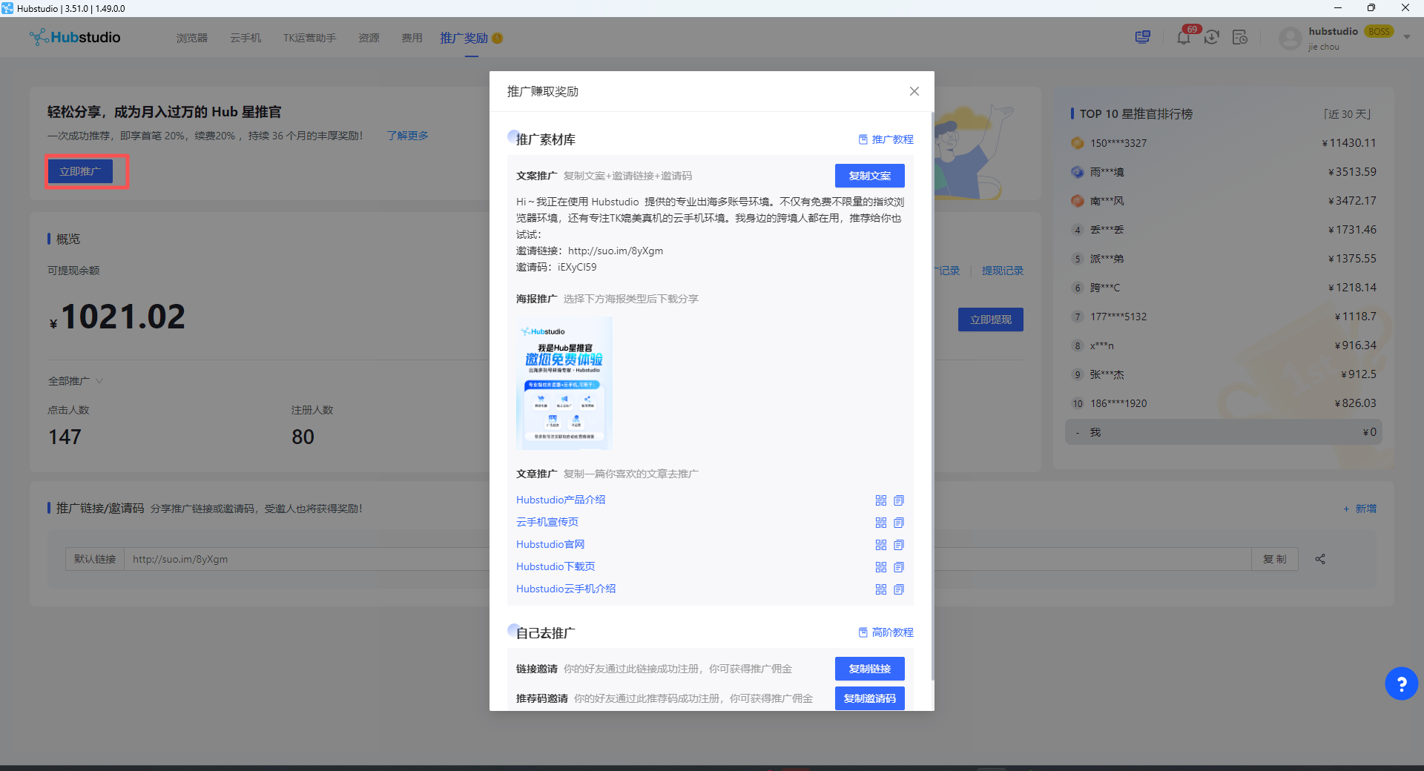Click the 复制文案 button
Image resolution: width=1424 pixels, height=771 pixels.
coord(870,176)
